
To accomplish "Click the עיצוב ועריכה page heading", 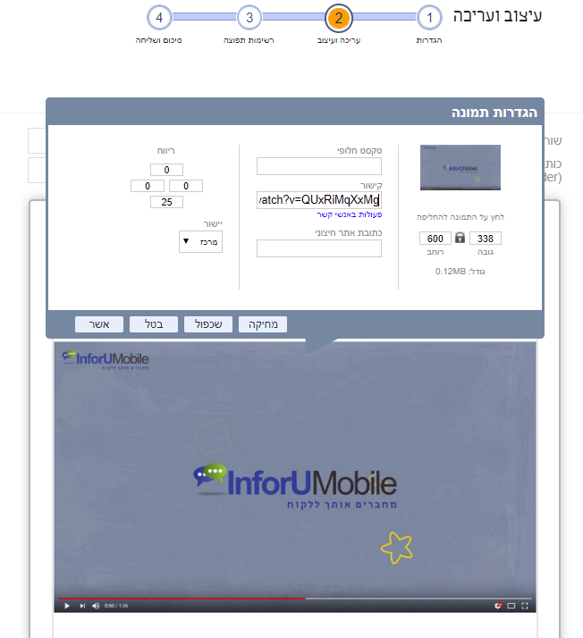I will click(x=497, y=16).
